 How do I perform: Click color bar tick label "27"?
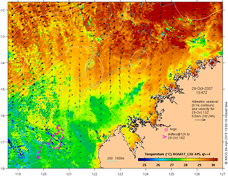pyautogui.click(x=172, y=165)
